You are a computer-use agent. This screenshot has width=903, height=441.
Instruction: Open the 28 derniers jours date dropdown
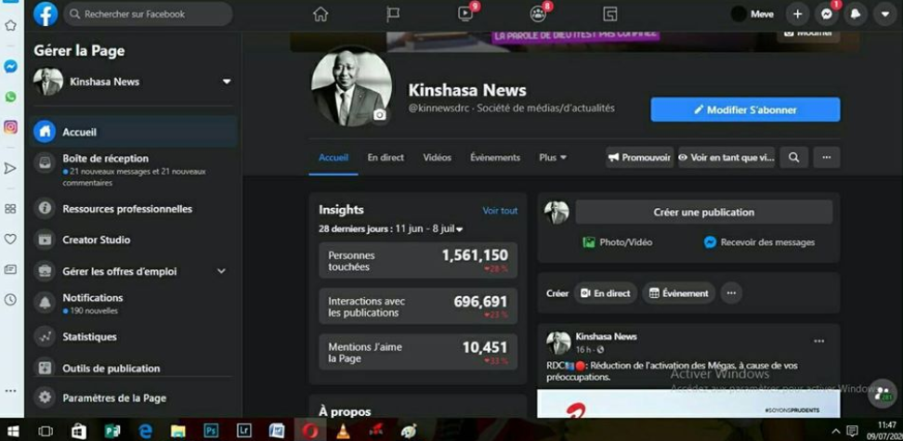pyautogui.click(x=390, y=229)
